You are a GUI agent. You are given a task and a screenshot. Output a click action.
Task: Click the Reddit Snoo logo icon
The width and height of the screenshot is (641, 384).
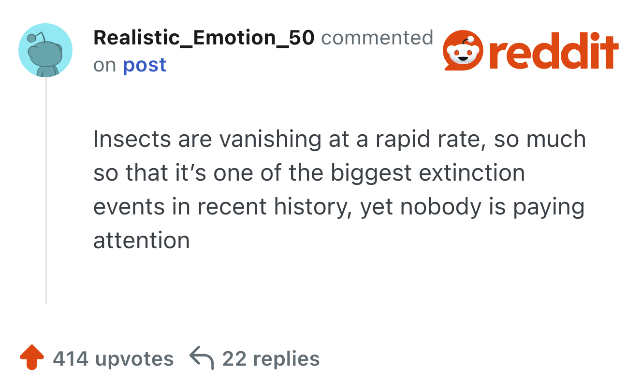[463, 52]
